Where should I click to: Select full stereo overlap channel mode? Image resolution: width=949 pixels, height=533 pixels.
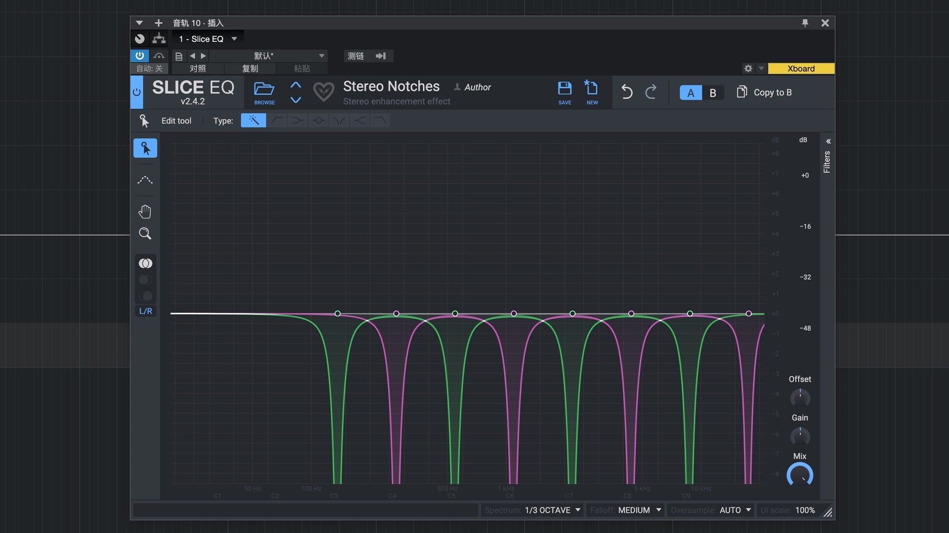(145, 264)
